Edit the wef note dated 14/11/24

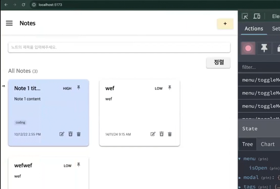(x=153, y=134)
